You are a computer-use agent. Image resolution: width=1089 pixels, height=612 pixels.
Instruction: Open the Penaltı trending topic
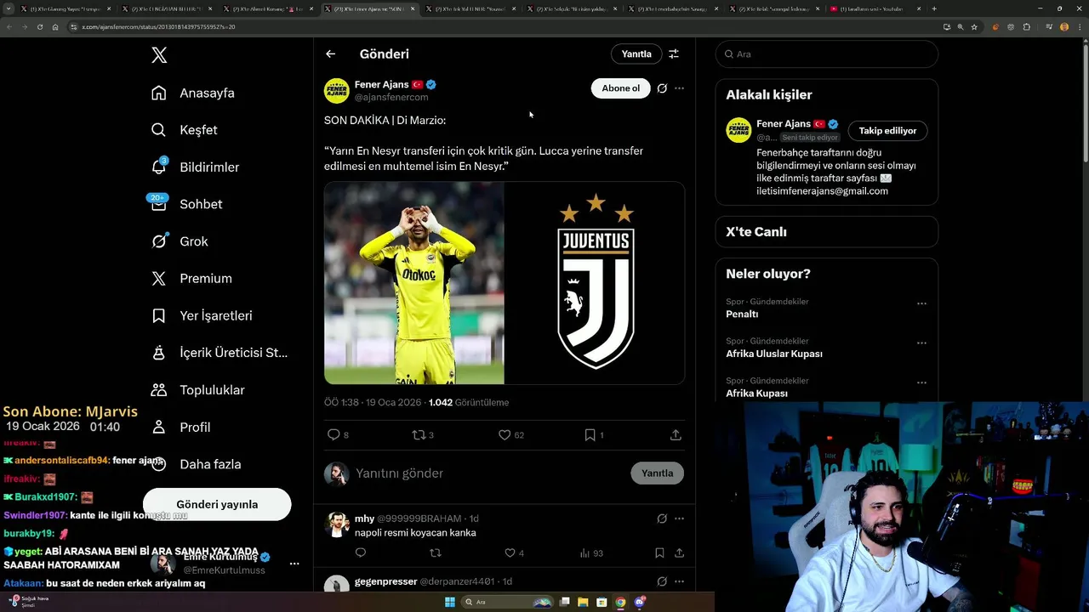(x=742, y=314)
